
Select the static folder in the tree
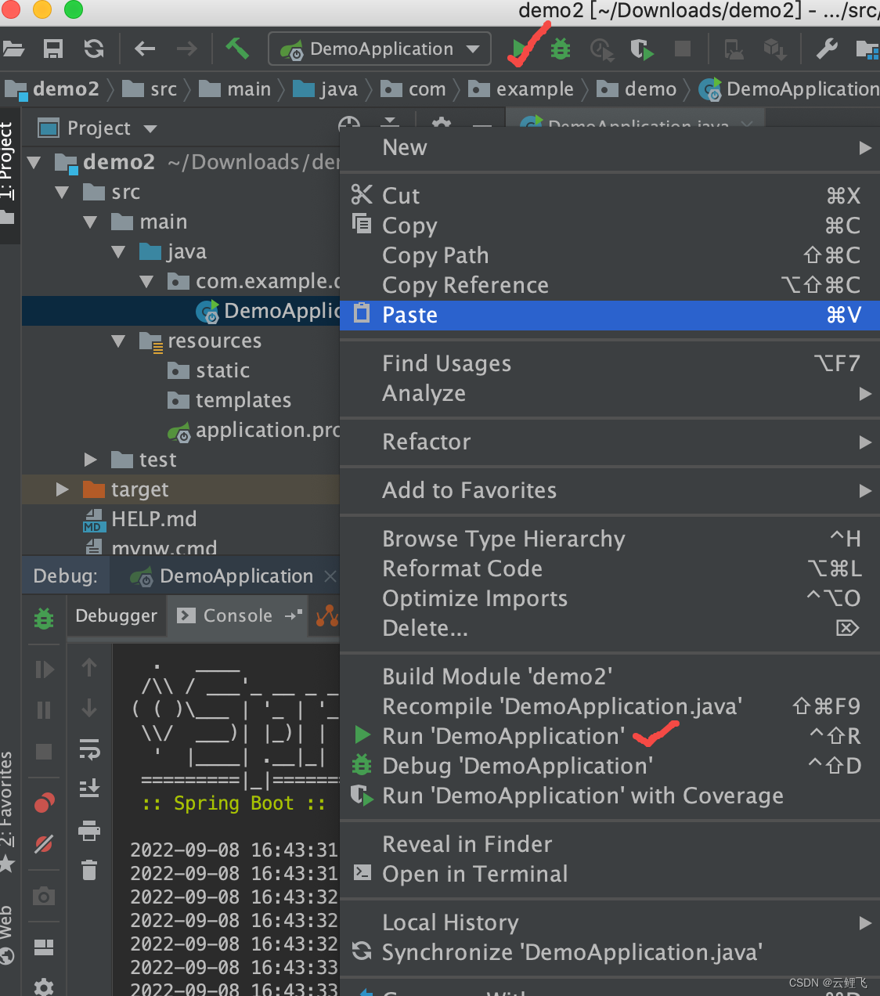tap(209, 371)
